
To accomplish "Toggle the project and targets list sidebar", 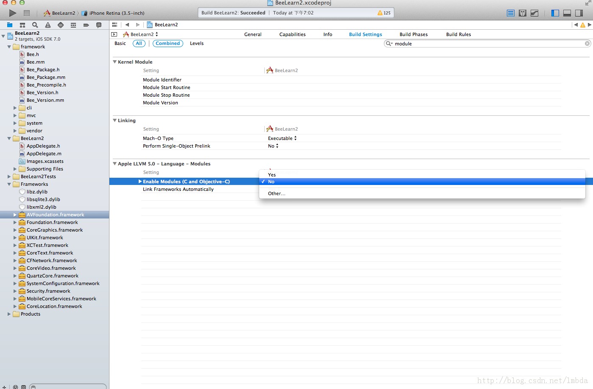I will pos(114,34).
